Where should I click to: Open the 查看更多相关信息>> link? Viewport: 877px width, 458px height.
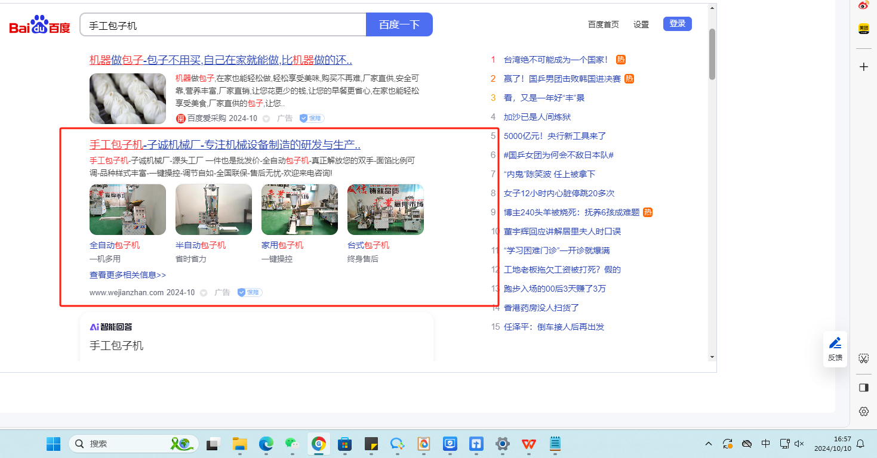[128, 275]
